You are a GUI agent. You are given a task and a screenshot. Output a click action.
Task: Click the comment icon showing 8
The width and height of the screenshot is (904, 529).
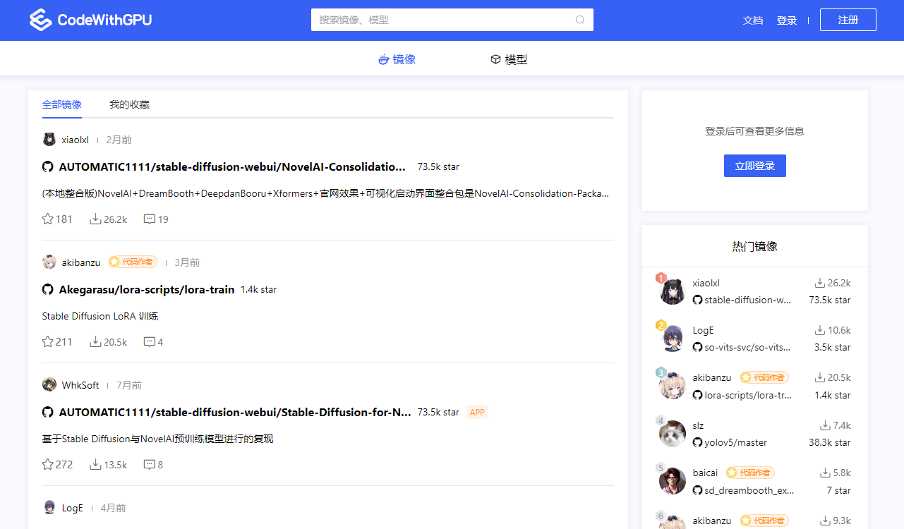point(149,465)
